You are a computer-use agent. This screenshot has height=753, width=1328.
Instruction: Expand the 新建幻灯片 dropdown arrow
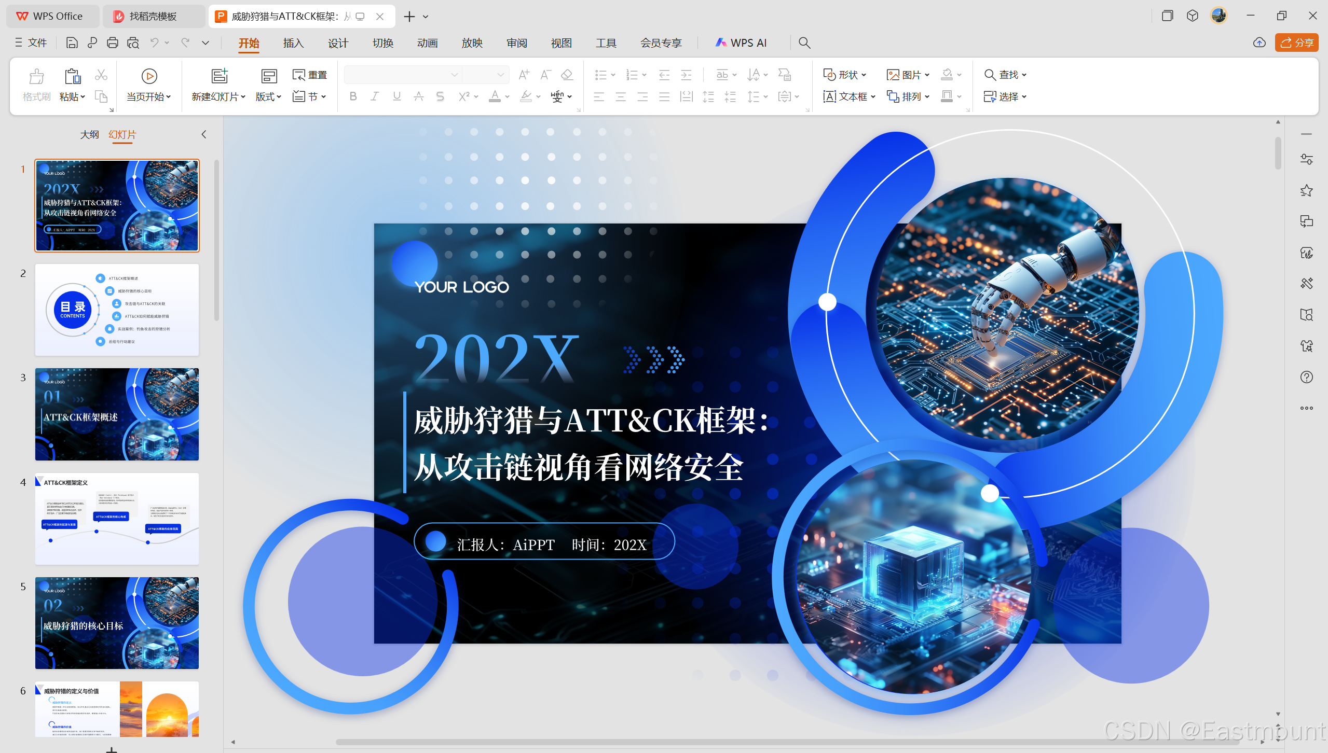point(243,97)
